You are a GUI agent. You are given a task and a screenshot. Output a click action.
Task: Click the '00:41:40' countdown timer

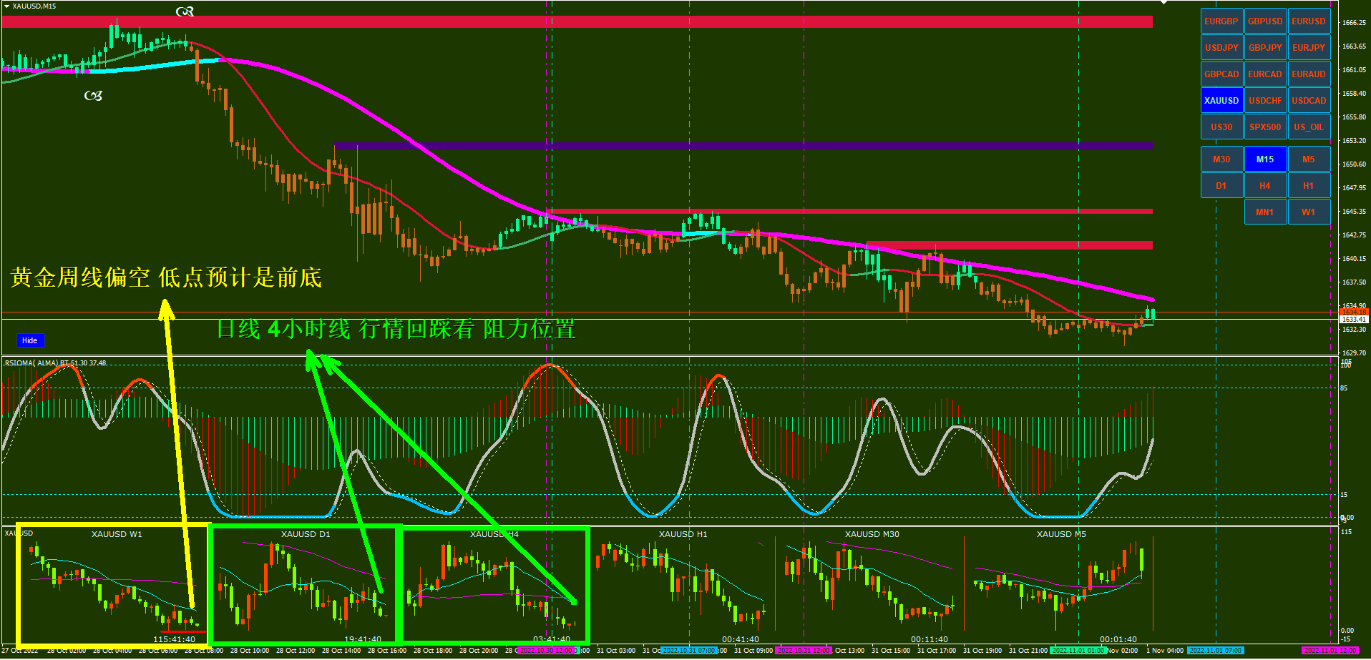click(741, 639)
